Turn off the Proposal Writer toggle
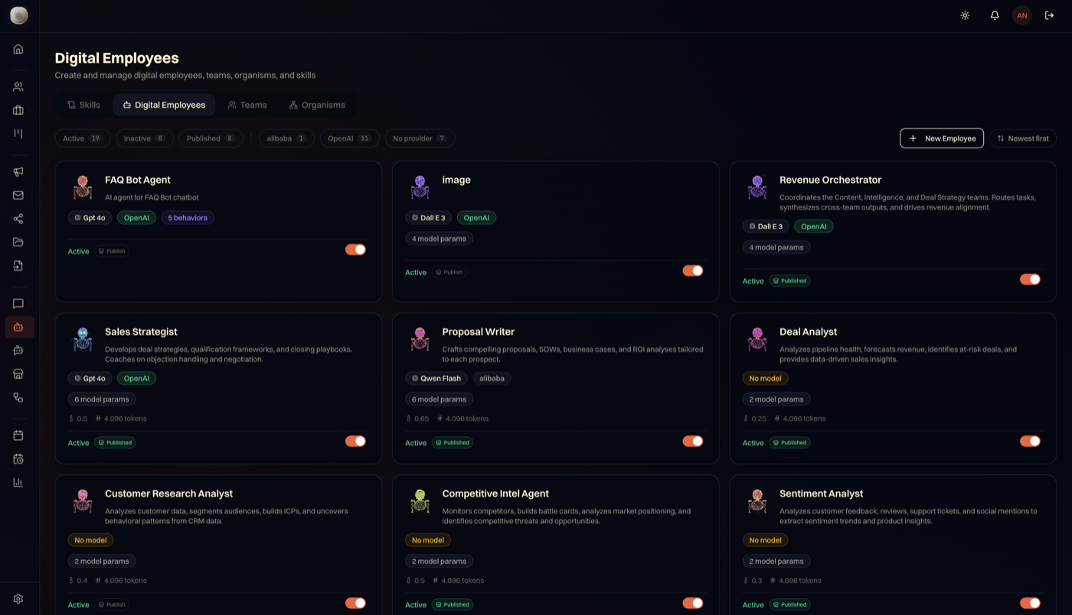 [693, 441]
